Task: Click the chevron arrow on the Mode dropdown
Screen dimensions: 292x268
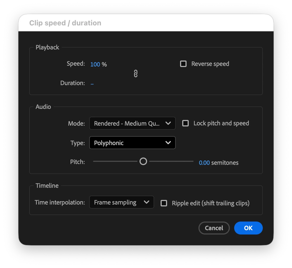Action: point(168,123)
